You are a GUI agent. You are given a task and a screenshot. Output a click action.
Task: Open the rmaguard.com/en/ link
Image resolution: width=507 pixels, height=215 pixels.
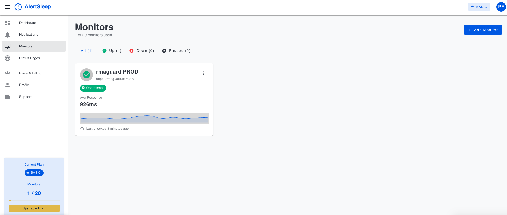(115, 79)
